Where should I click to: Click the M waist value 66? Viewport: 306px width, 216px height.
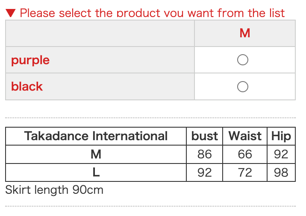tap(245, 154)
